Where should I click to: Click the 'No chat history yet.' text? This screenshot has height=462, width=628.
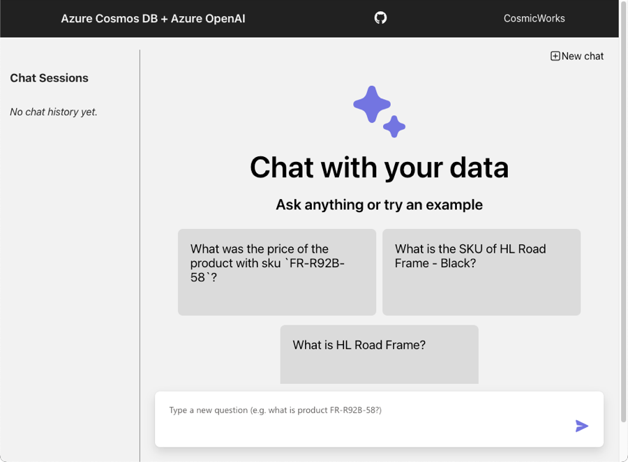click(x=54, y=112)
